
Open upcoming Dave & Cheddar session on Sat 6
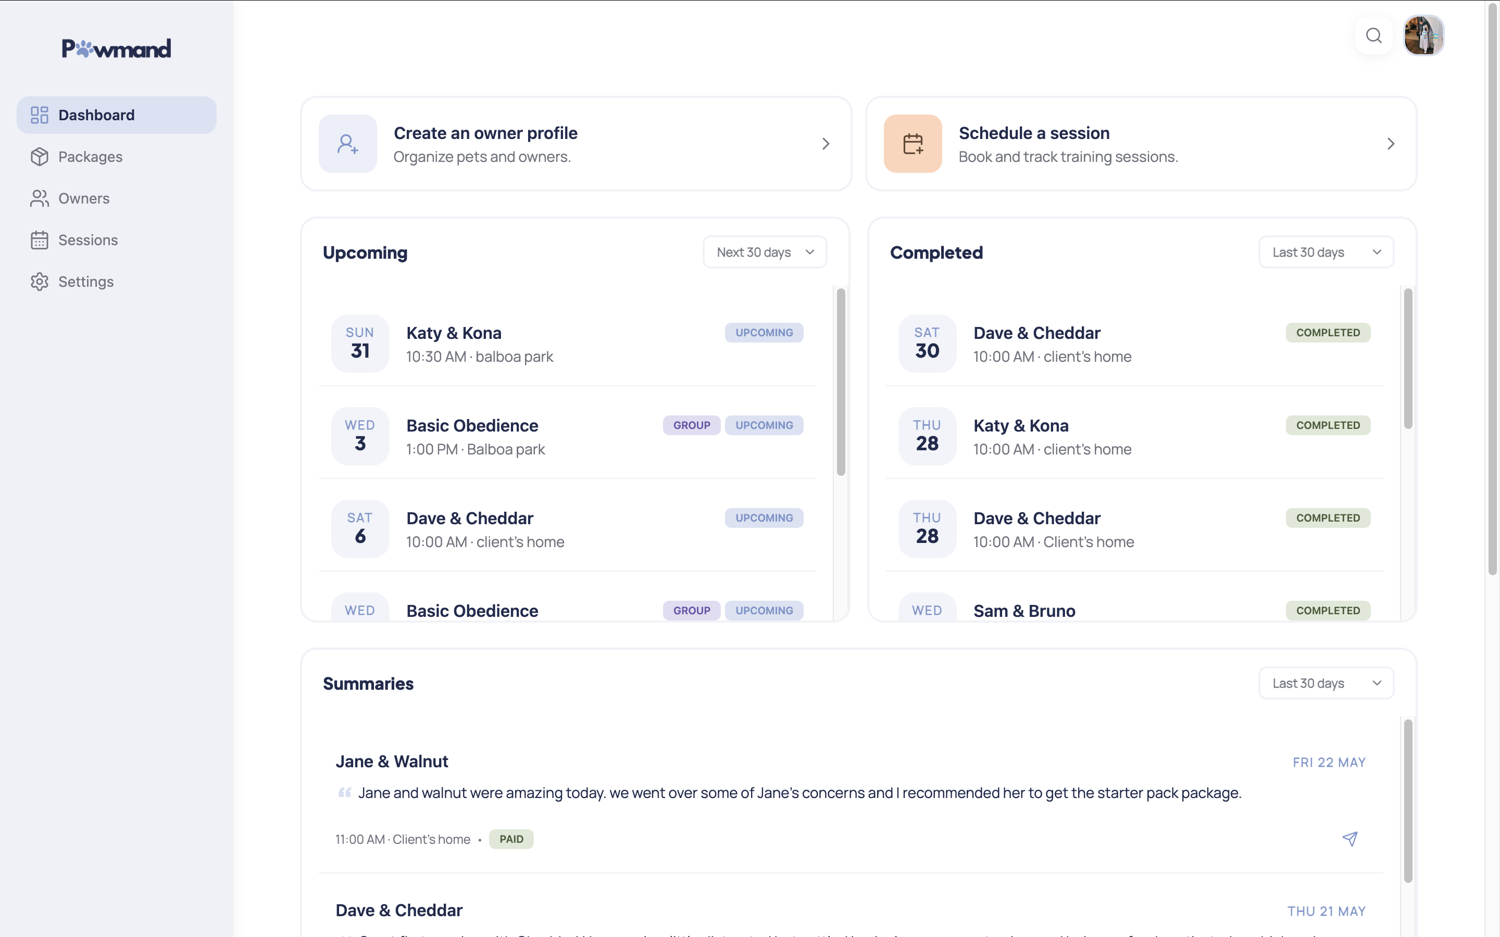pos(567,528)
